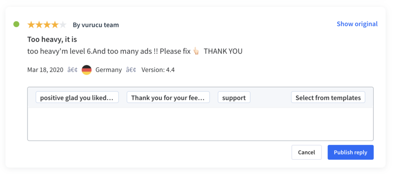Click the third gold star
395x174 pixels.
click(47, 25)
